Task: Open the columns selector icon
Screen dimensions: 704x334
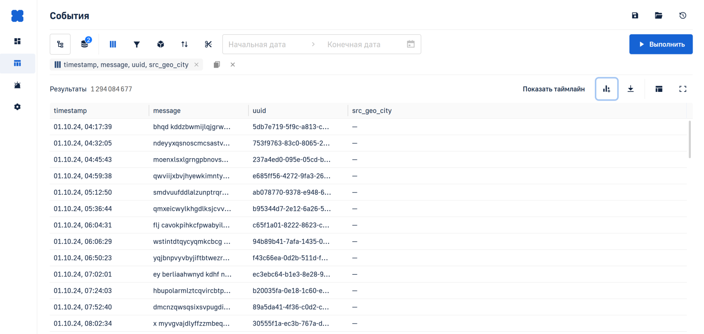Action: 113,44
